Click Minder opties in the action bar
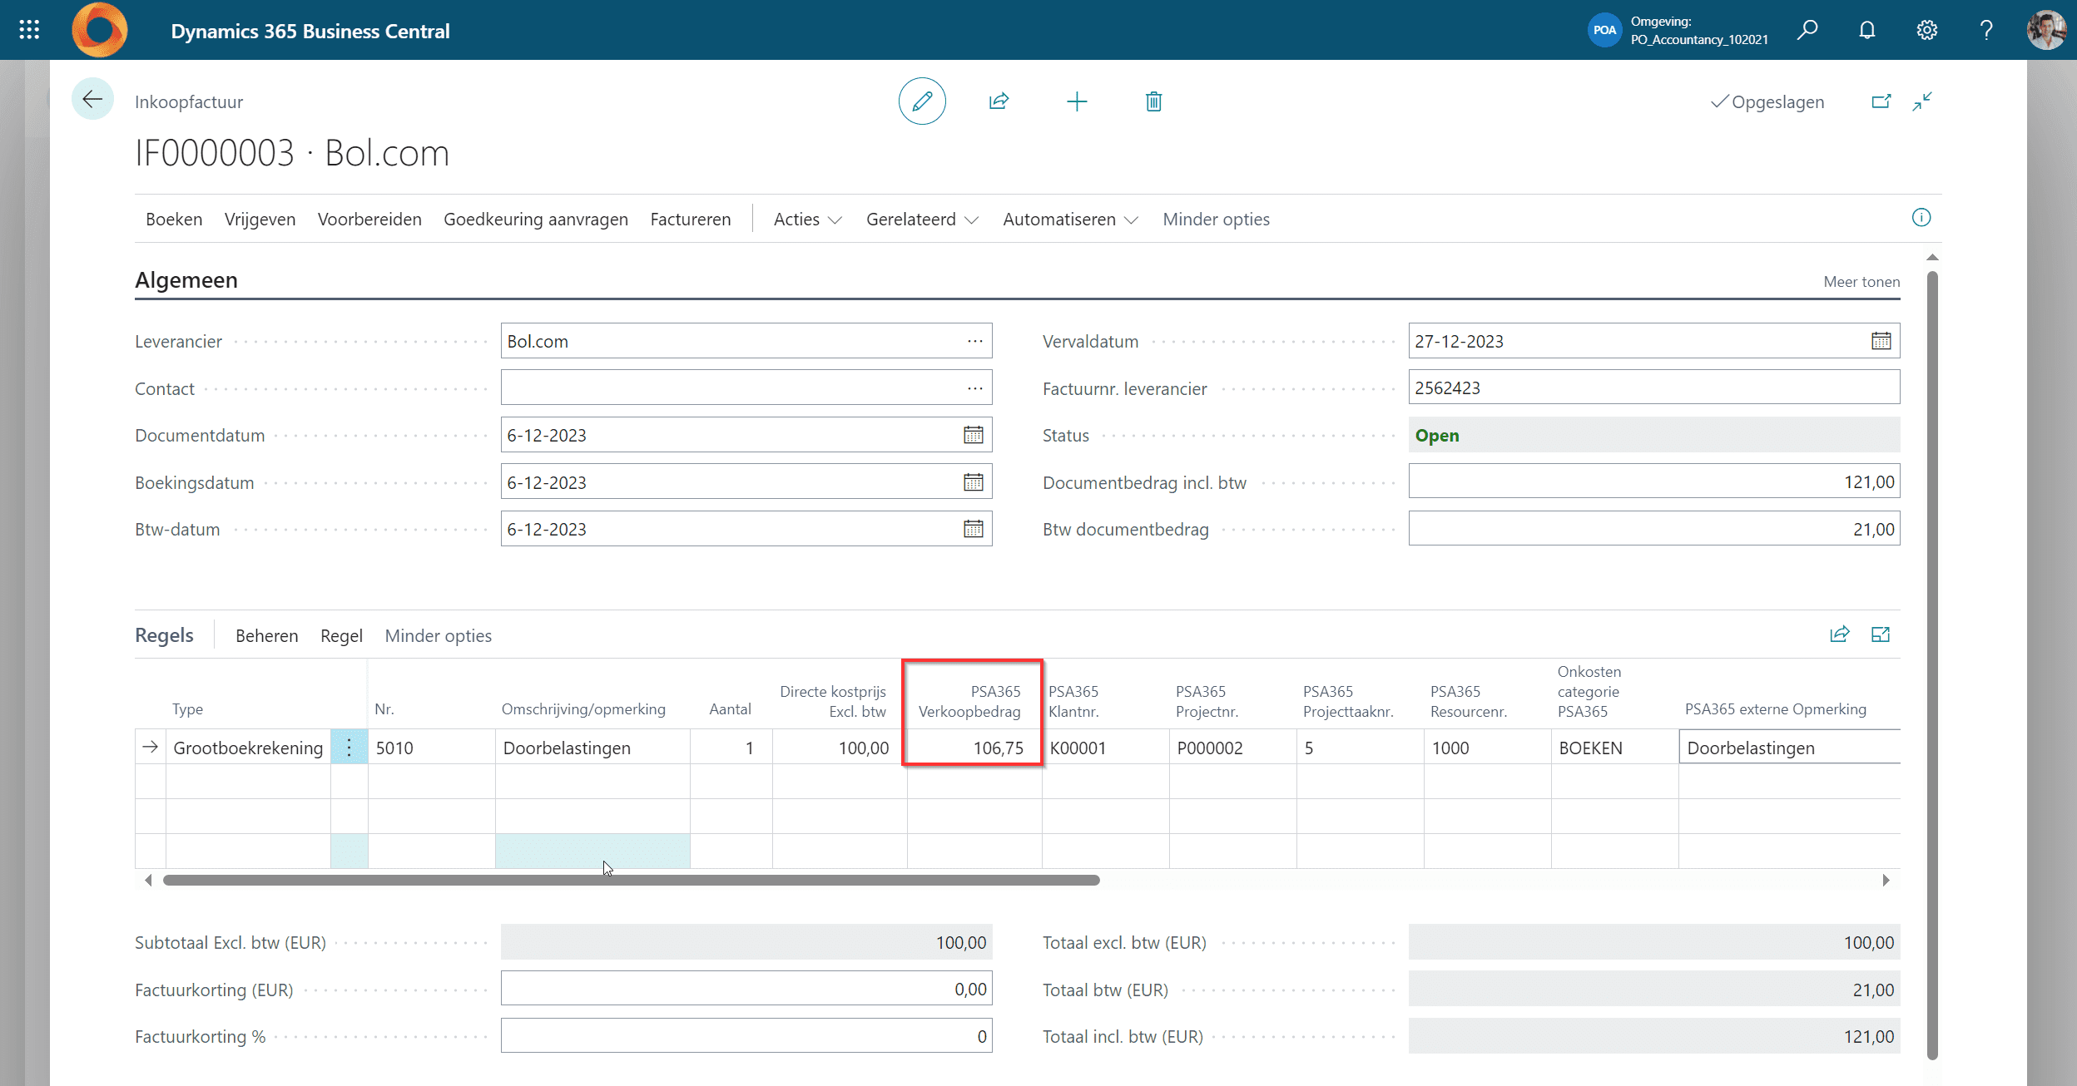Viewport: 2077px width, 1086px height. (1216, 220)
